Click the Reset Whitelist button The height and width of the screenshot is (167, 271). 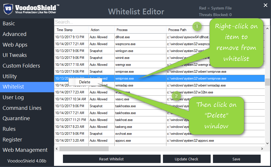tap(112, 159)
